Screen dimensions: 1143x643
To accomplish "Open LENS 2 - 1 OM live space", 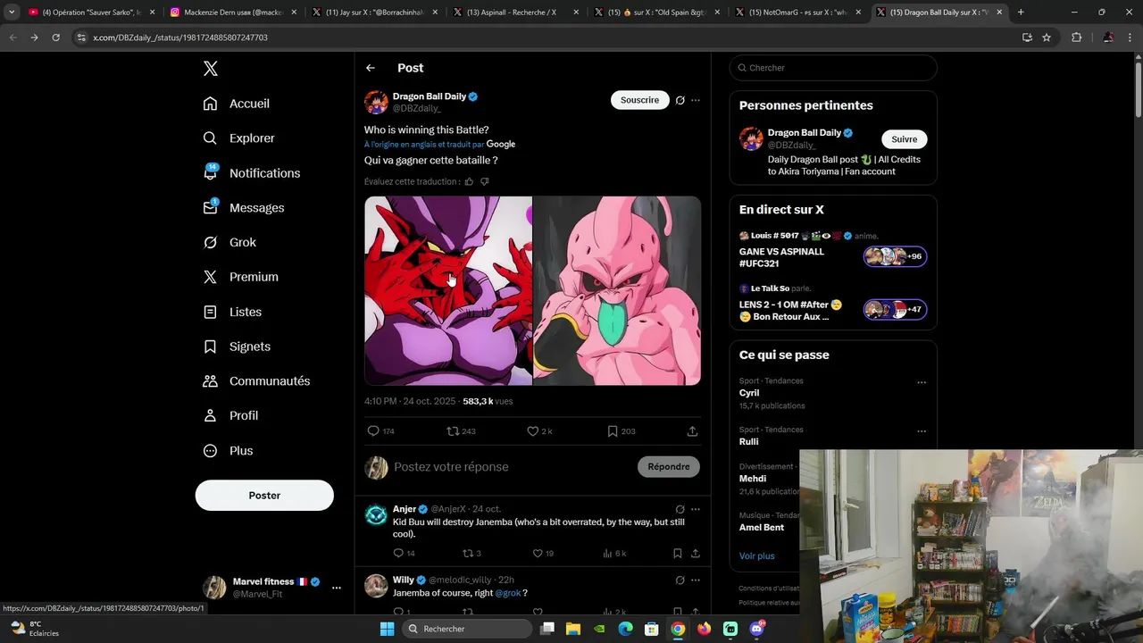I will pos(832,305).
